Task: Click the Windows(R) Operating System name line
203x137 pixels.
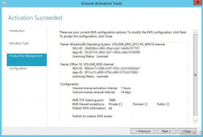Action: point(113,44)
